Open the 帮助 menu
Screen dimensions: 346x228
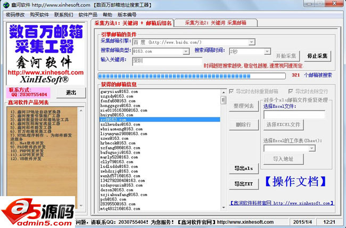(108, 15)
